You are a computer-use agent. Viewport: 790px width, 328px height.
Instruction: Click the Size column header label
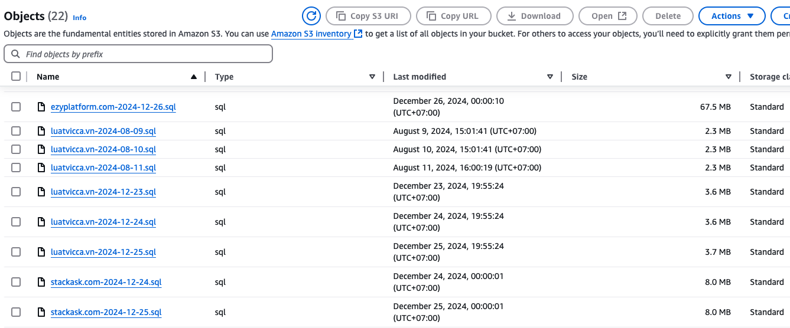(x=580, y=77)
